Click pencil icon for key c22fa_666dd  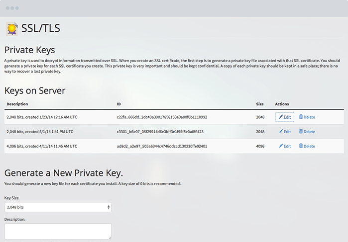281,117
